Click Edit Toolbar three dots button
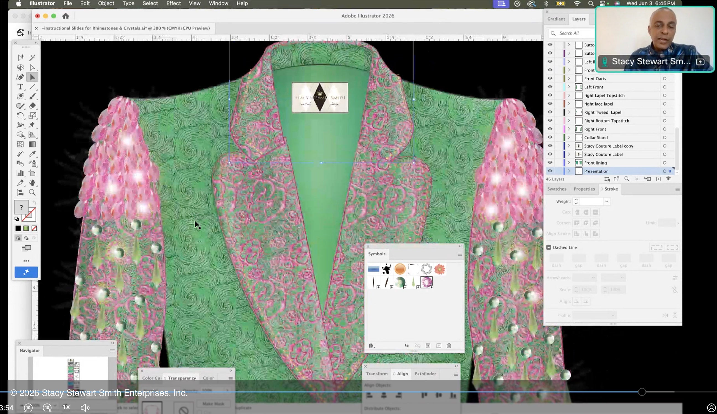Image resolution: width=717 pixels, height=414 pixels. (26, 261)
